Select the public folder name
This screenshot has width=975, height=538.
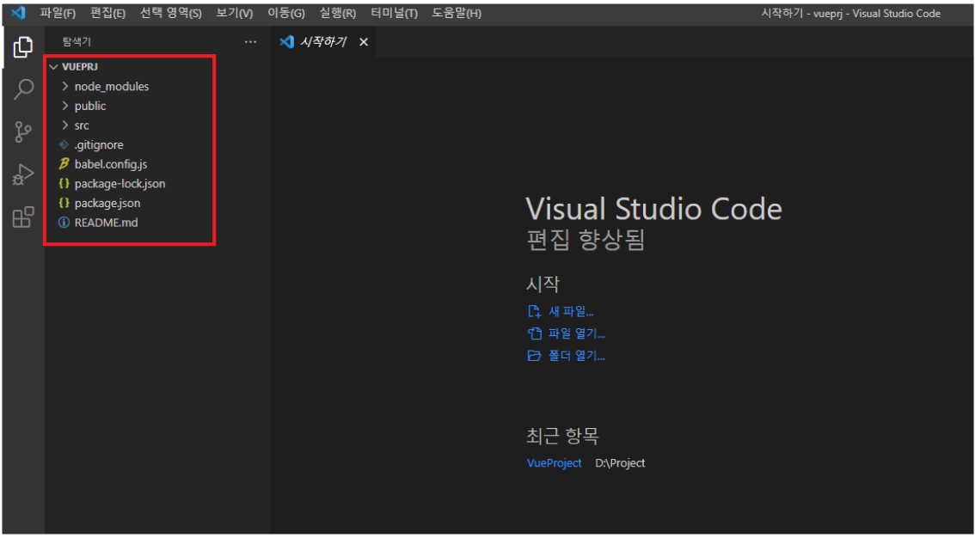tap(90, 106)
